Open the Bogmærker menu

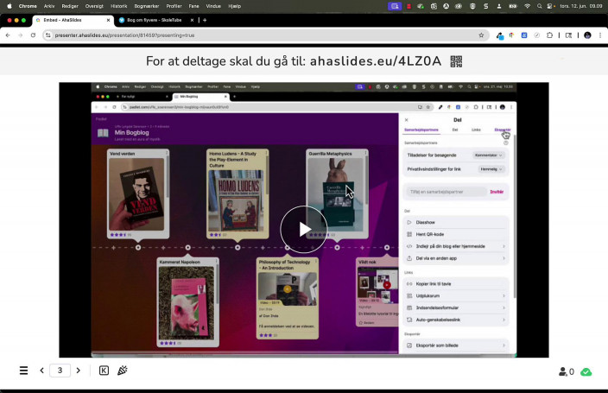146,5
